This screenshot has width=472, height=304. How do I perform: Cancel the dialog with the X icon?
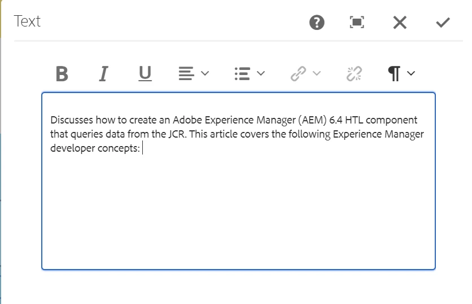tap(400, 23)
